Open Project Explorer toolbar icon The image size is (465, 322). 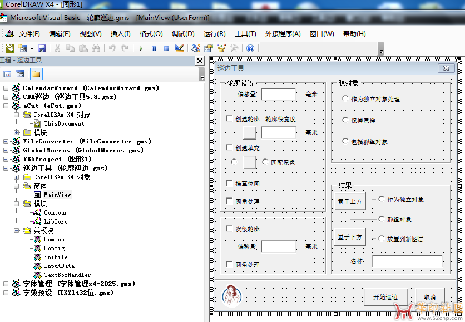(x=195, y=48)
